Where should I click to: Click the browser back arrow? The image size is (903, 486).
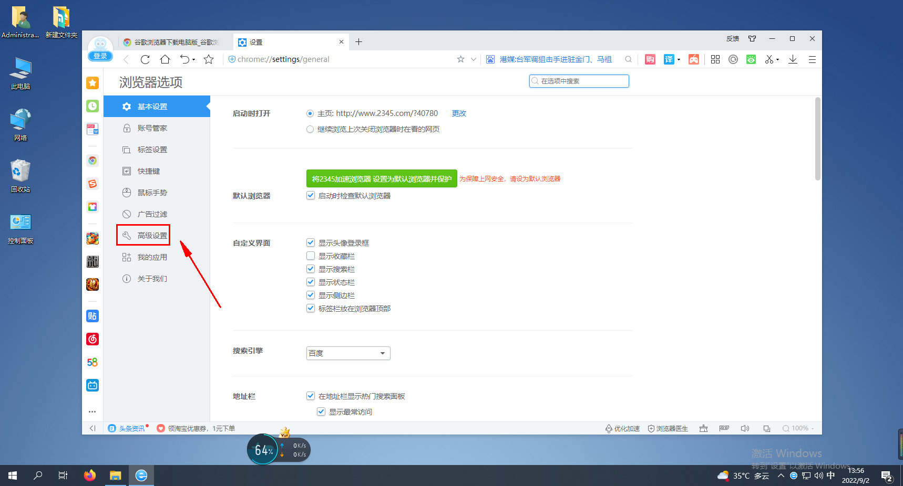pos(126,59)
